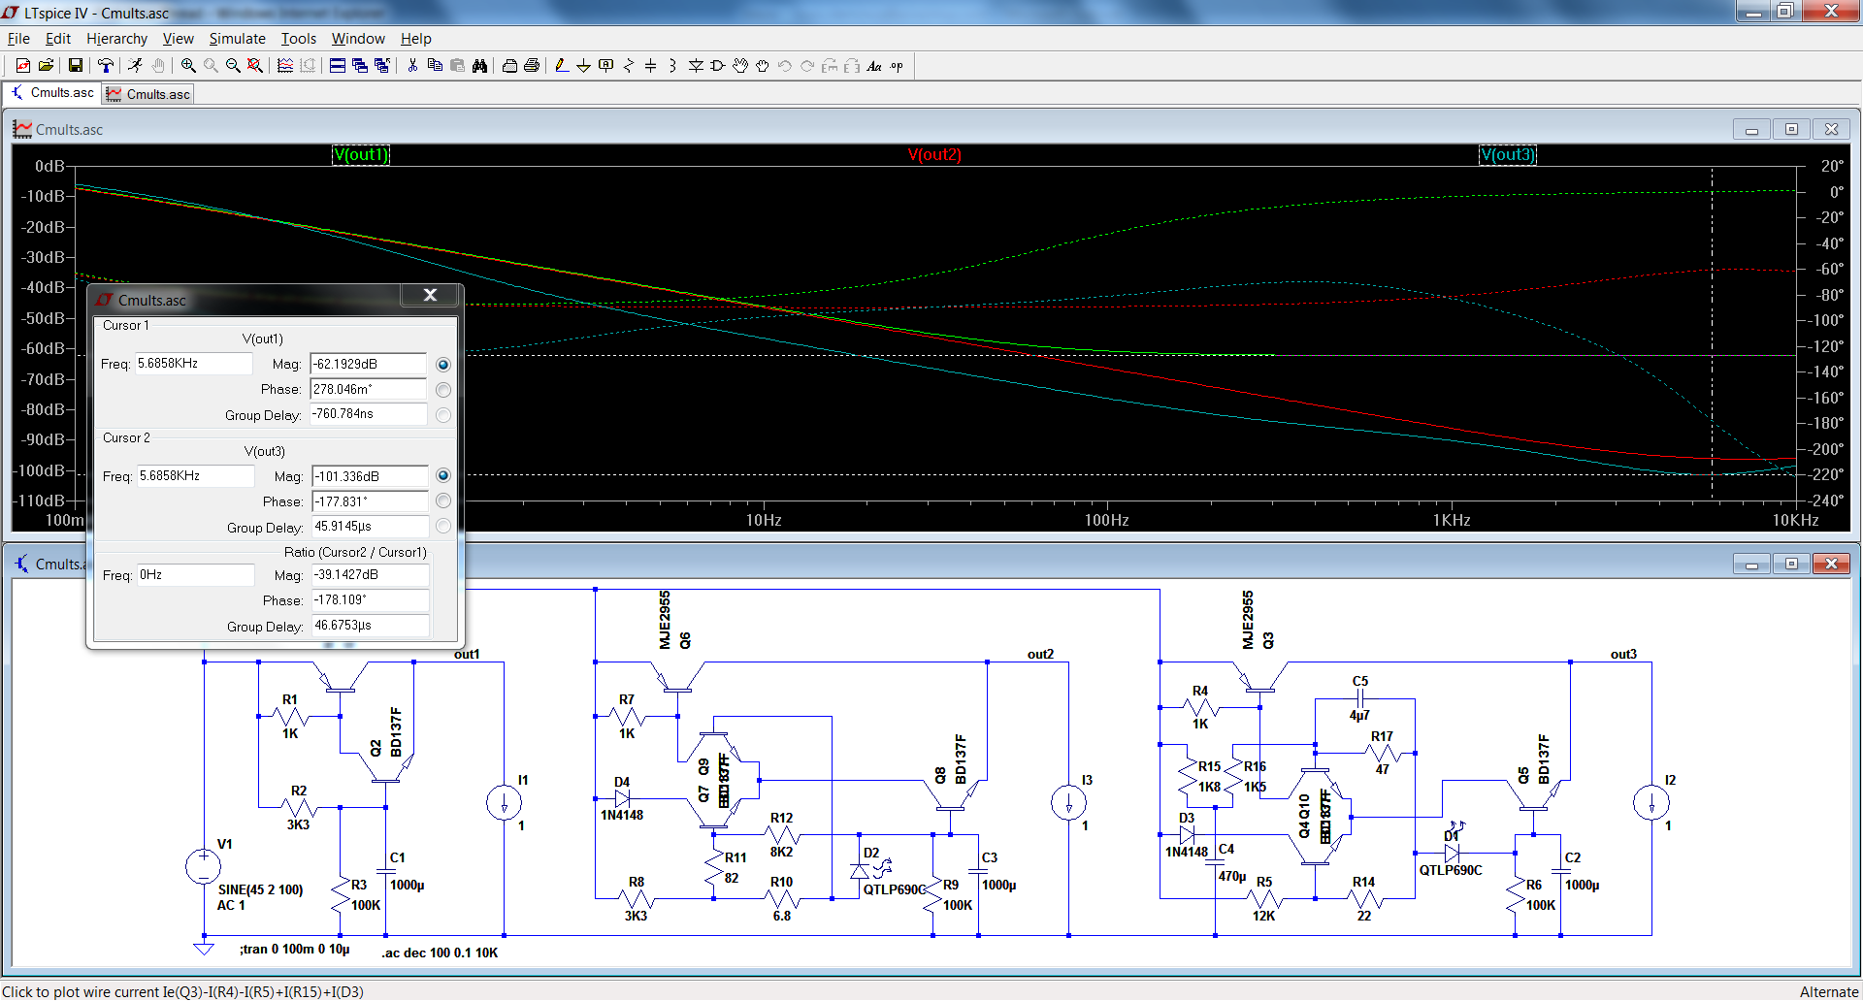Switch to the schematic Cmults.asc tab

(x=53, y=93)
